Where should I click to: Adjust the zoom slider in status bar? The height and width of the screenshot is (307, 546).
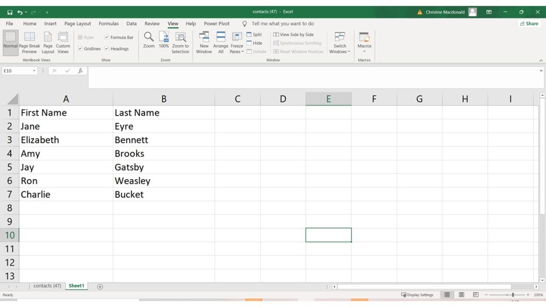pos(512,295)
